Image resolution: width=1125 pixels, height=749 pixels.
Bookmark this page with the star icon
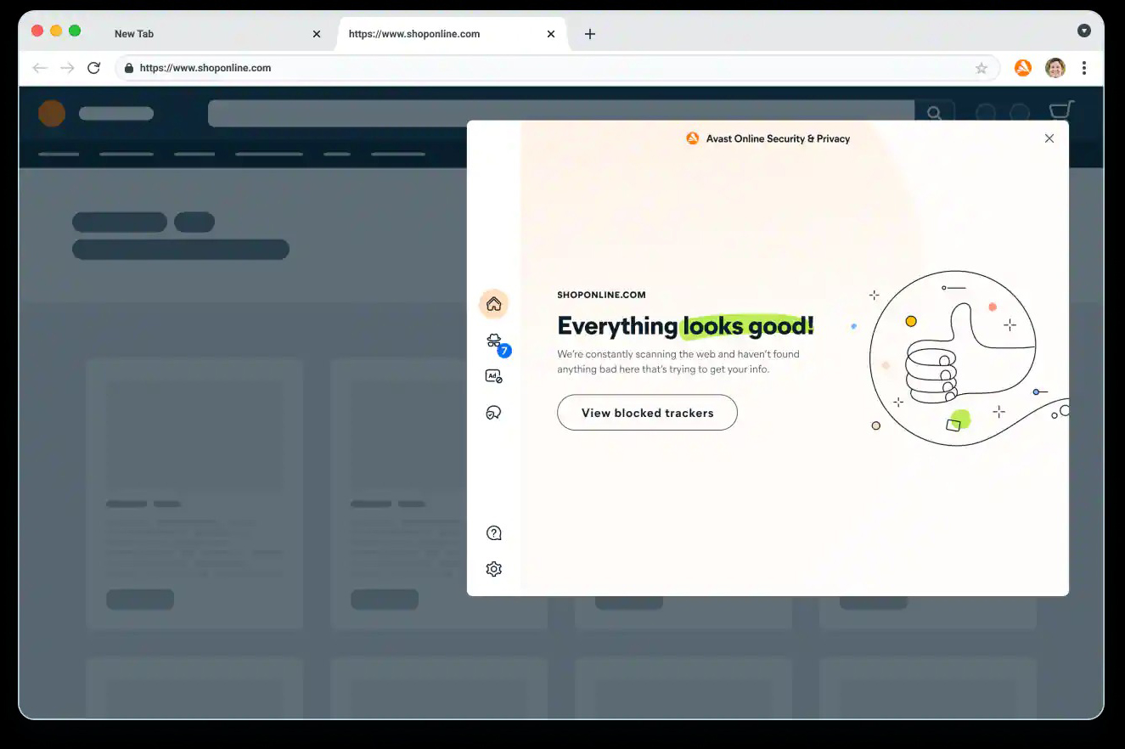pyautogui.click(x=982, y=69)
